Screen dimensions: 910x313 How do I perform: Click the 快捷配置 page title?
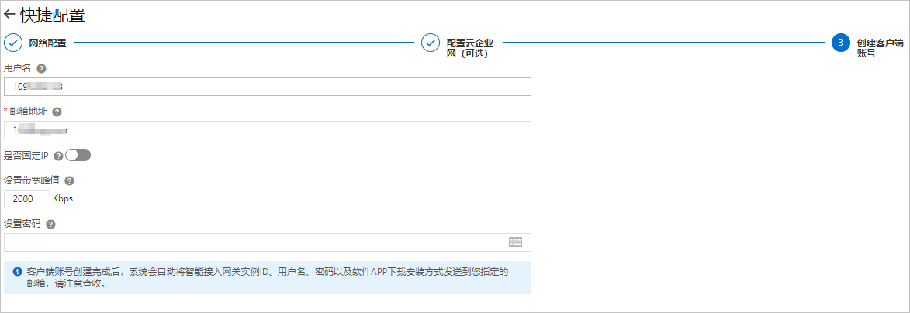[53, 15]
